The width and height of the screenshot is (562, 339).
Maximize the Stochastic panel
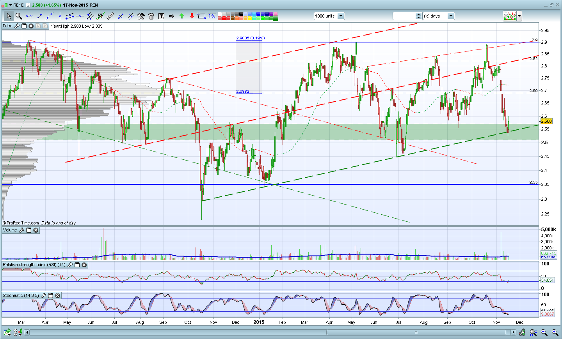(50, 296)
